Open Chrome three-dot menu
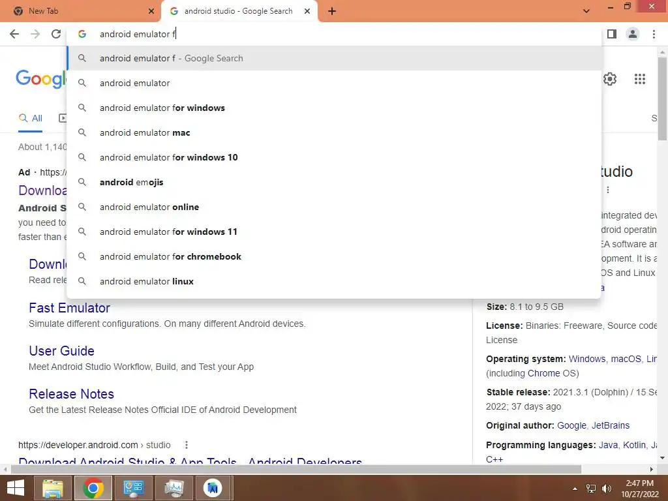This screenshot has width=668, height=501. [x=654, y=34]
